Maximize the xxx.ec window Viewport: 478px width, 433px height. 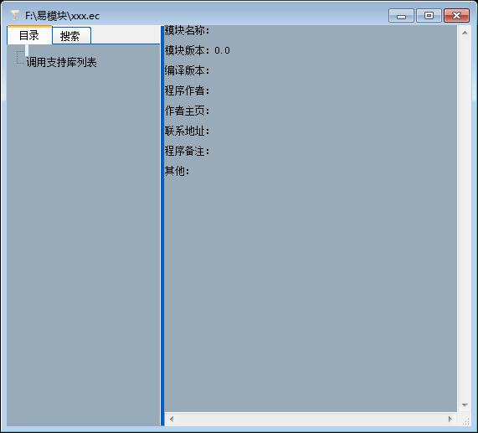point(429,15)
